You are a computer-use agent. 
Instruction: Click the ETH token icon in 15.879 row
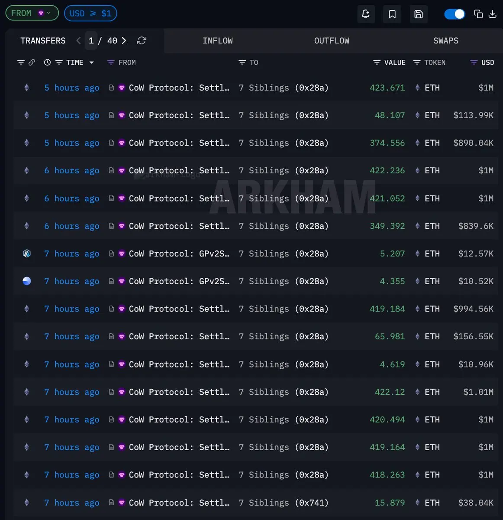coord(417,503)
